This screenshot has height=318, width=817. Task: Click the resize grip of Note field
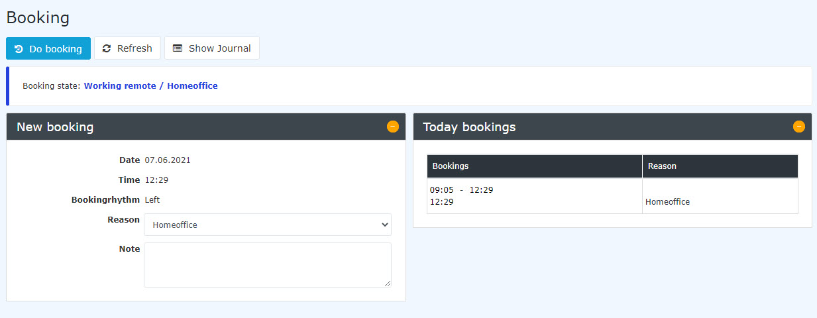point(387,283)
